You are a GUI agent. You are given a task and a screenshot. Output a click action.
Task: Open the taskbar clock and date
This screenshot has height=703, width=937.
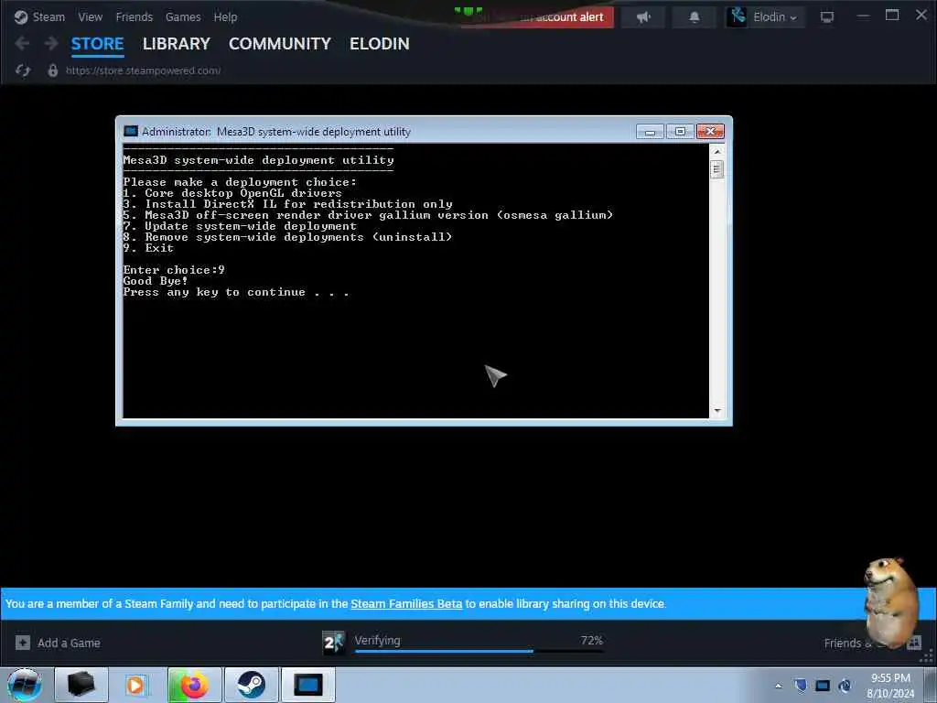click(890, 686)
